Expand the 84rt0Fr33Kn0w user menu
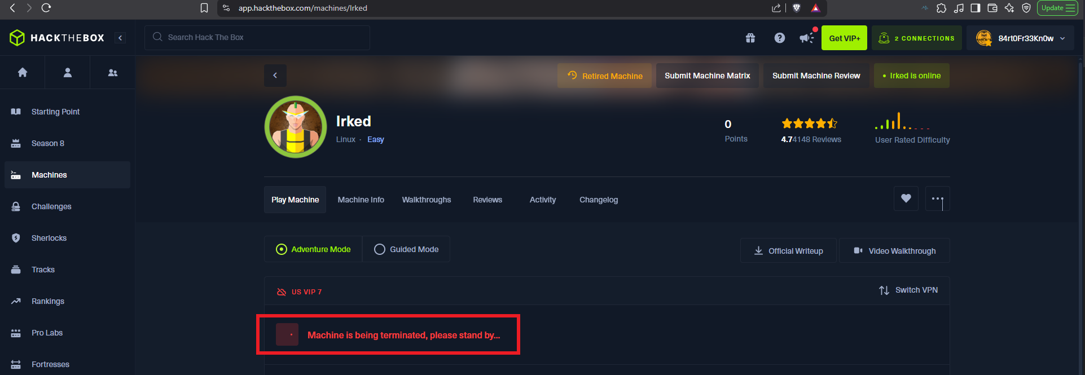Viewport: 1085px width, 375px height. coord(1020,38)
